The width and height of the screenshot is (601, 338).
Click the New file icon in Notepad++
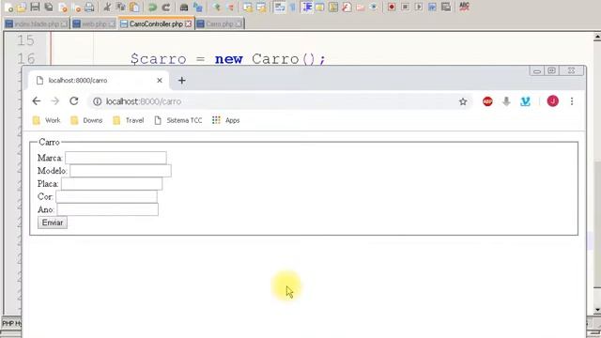8,7
